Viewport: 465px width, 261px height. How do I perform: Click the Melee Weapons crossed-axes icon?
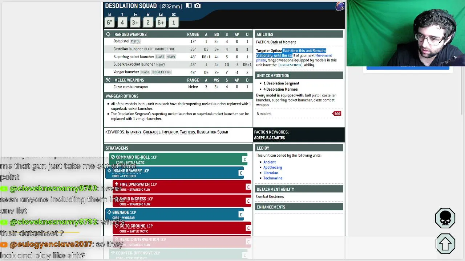click(108, 80)
